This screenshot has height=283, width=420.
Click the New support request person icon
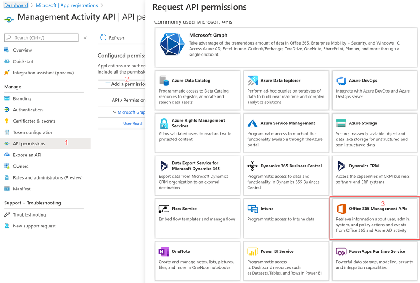[7, 226]
